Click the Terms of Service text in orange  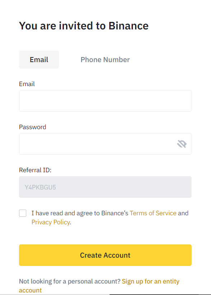[153, 213]
